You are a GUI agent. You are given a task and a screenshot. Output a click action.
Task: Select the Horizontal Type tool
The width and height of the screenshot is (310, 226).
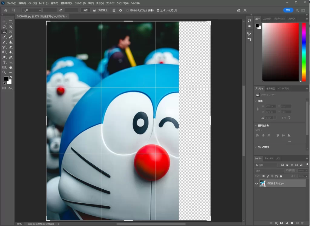[x=4, y=62]
